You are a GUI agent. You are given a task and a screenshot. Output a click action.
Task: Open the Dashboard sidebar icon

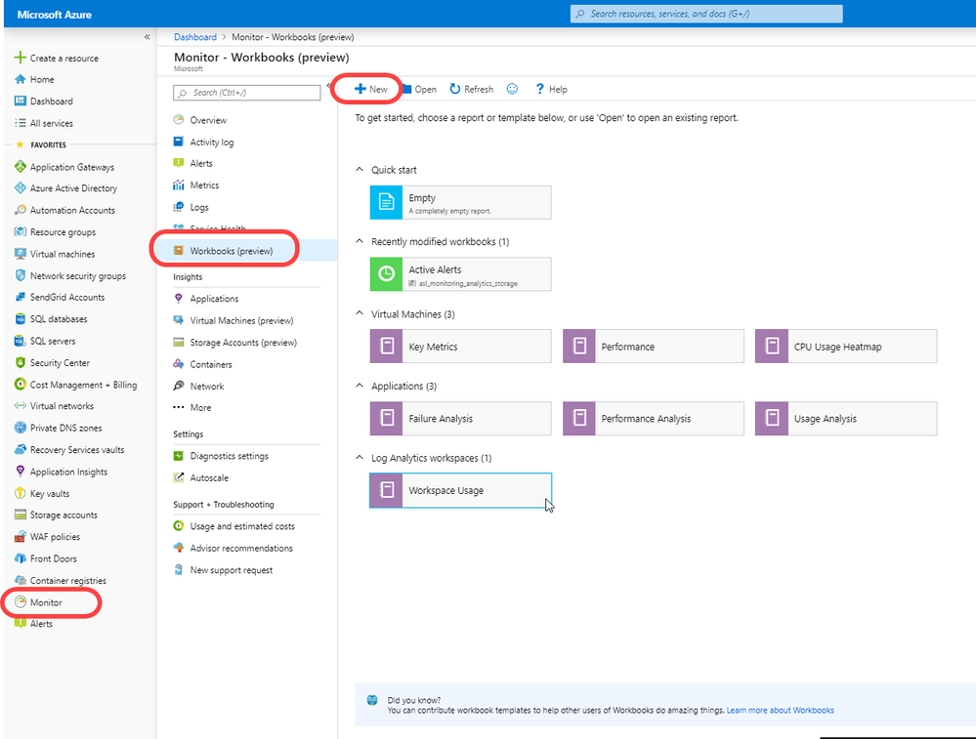tap(20, 101)
